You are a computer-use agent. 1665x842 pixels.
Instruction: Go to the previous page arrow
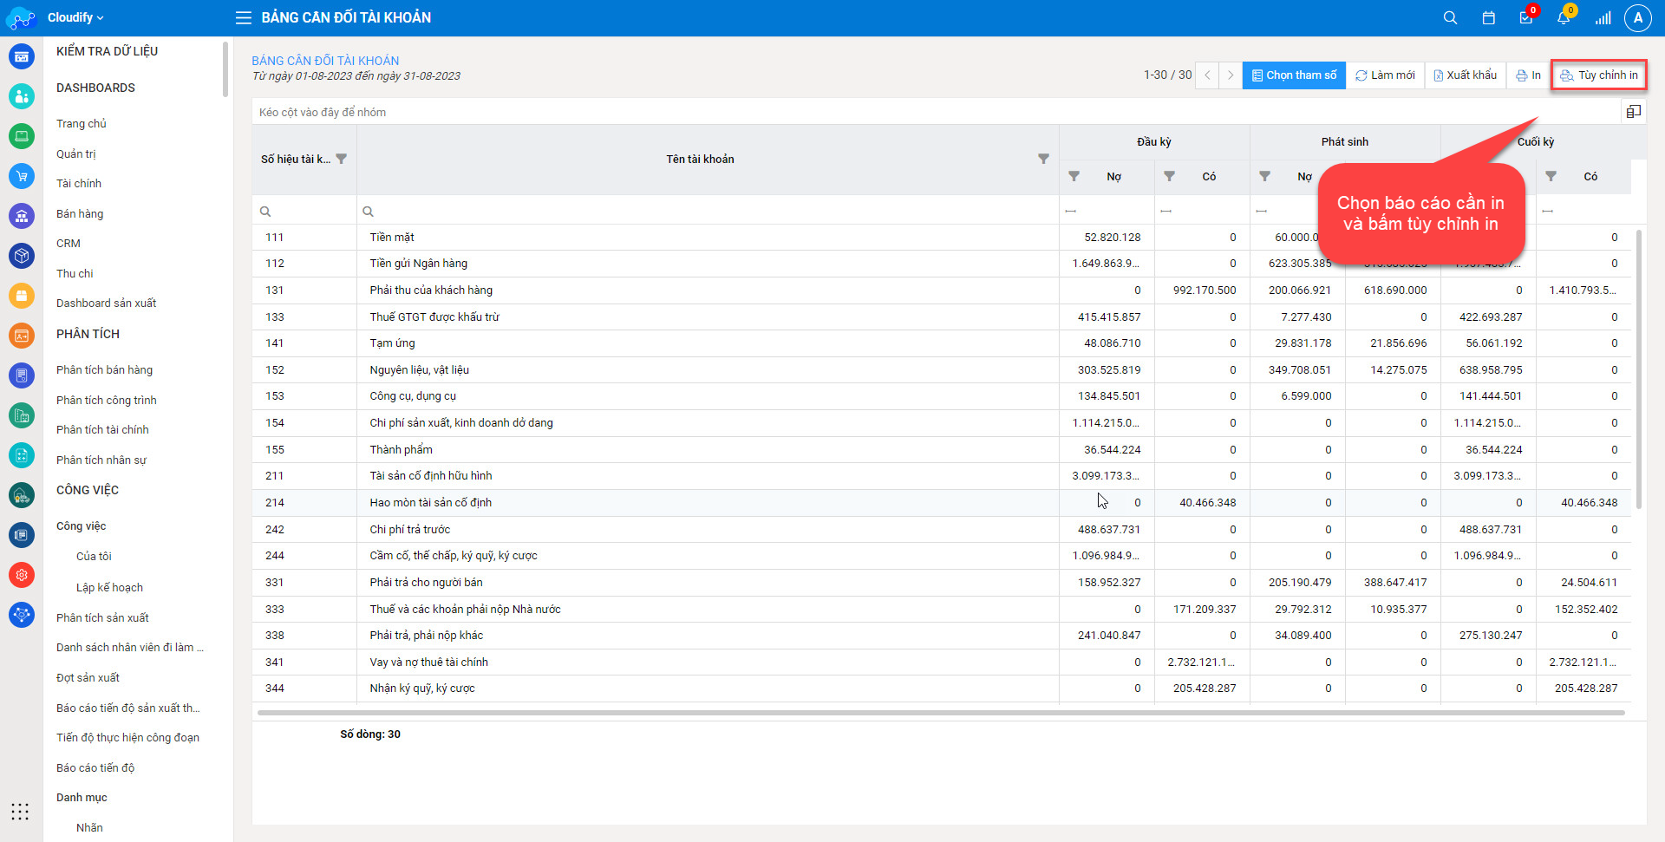point(1207,75)
